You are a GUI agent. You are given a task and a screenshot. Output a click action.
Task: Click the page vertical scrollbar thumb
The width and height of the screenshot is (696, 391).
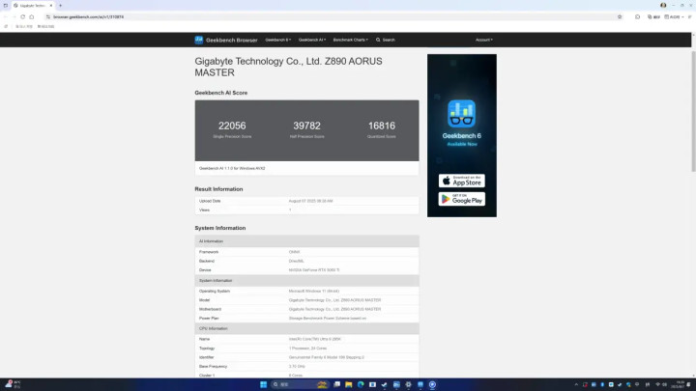point(693,111)
